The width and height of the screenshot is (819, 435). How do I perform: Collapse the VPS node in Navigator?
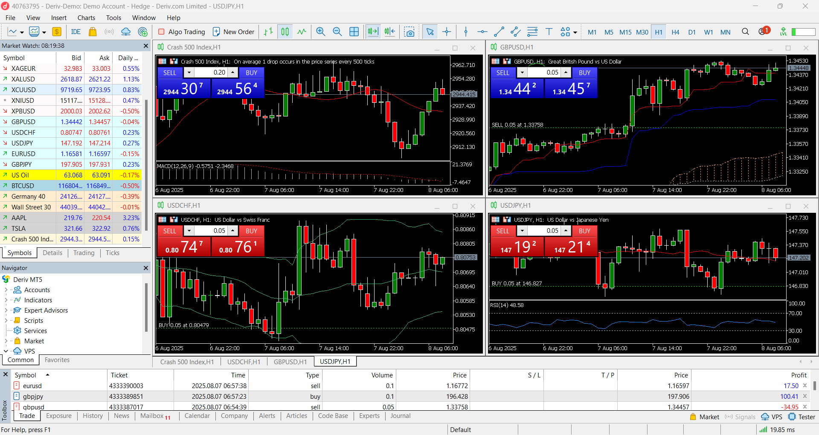point(6,351)
